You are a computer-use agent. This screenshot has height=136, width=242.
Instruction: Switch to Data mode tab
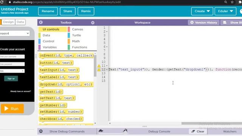20,22
